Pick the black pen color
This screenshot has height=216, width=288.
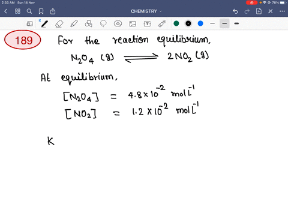(x=188, y=23)
